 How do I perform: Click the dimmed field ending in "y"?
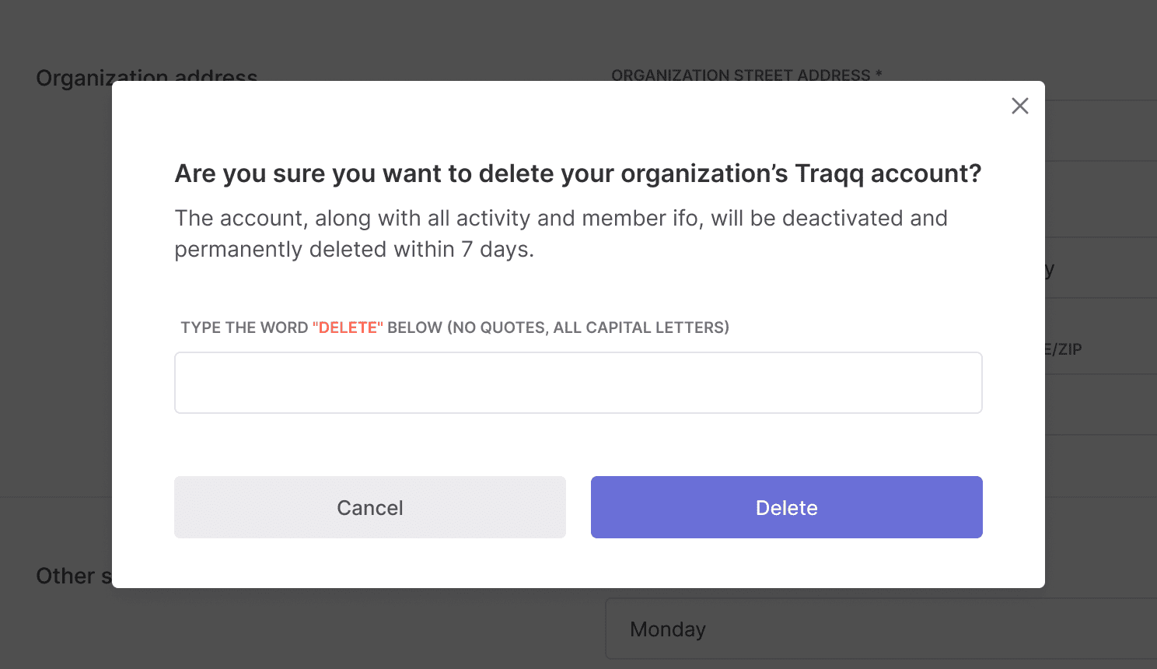click(1101, 268)
